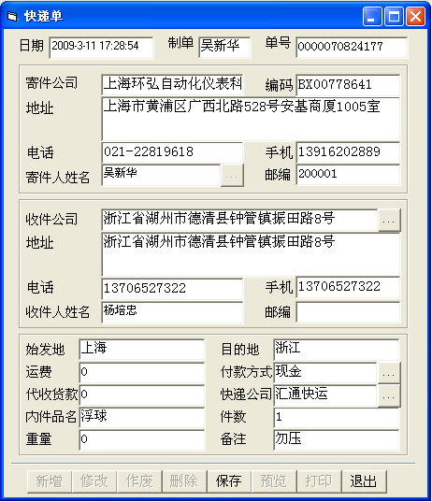
Task: Focus the 运费 amount field
Action: 141,373
